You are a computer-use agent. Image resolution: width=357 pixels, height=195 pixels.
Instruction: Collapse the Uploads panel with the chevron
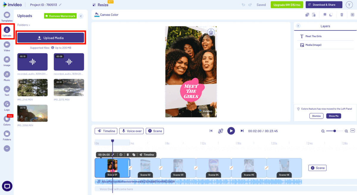point(81,16)
